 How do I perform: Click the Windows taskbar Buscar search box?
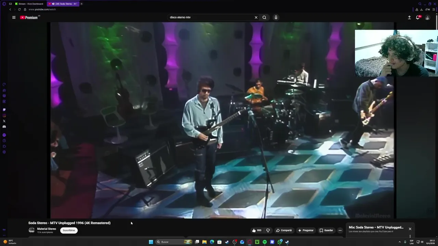(174, 242)
